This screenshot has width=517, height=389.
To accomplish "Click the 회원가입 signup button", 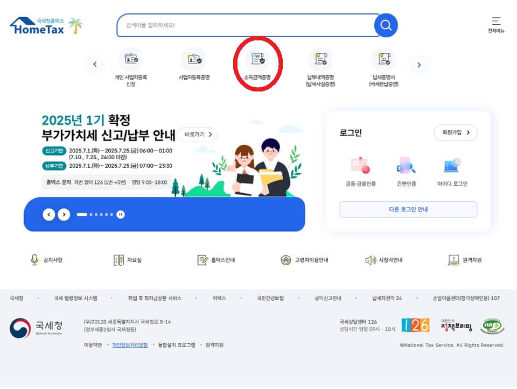I will [x=454, y=132].
